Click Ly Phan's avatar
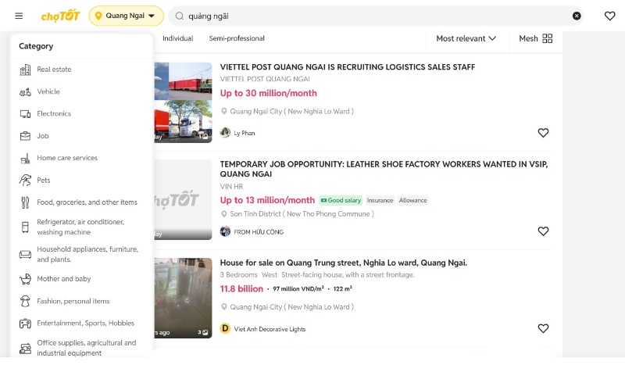The image size is (625, 372). (x=225, y=132)
